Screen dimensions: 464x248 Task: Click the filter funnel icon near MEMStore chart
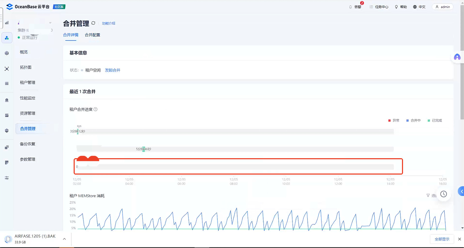point(428,195)
